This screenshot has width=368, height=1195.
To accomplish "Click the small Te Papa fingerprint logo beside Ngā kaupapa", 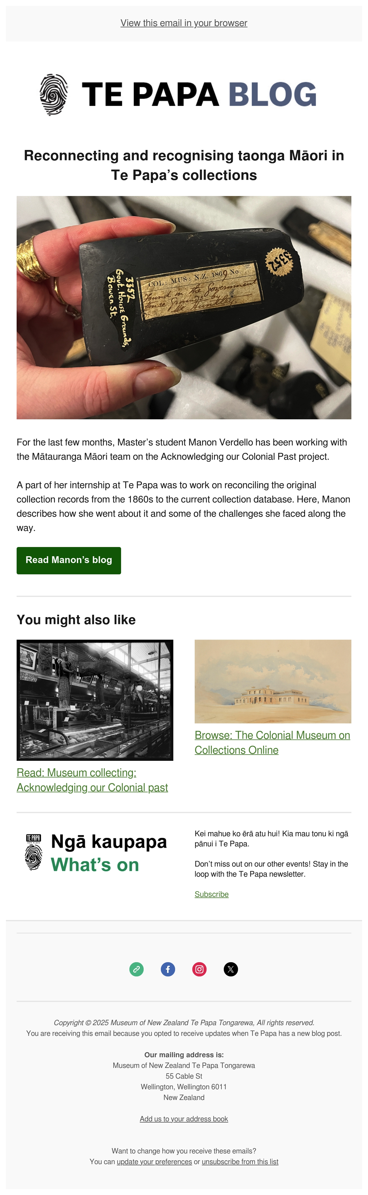I will point(33,853).
